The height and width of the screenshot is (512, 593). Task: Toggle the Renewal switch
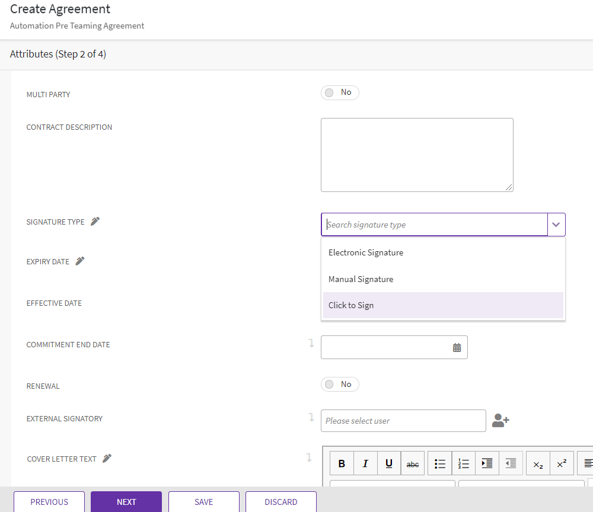point(340,385)
